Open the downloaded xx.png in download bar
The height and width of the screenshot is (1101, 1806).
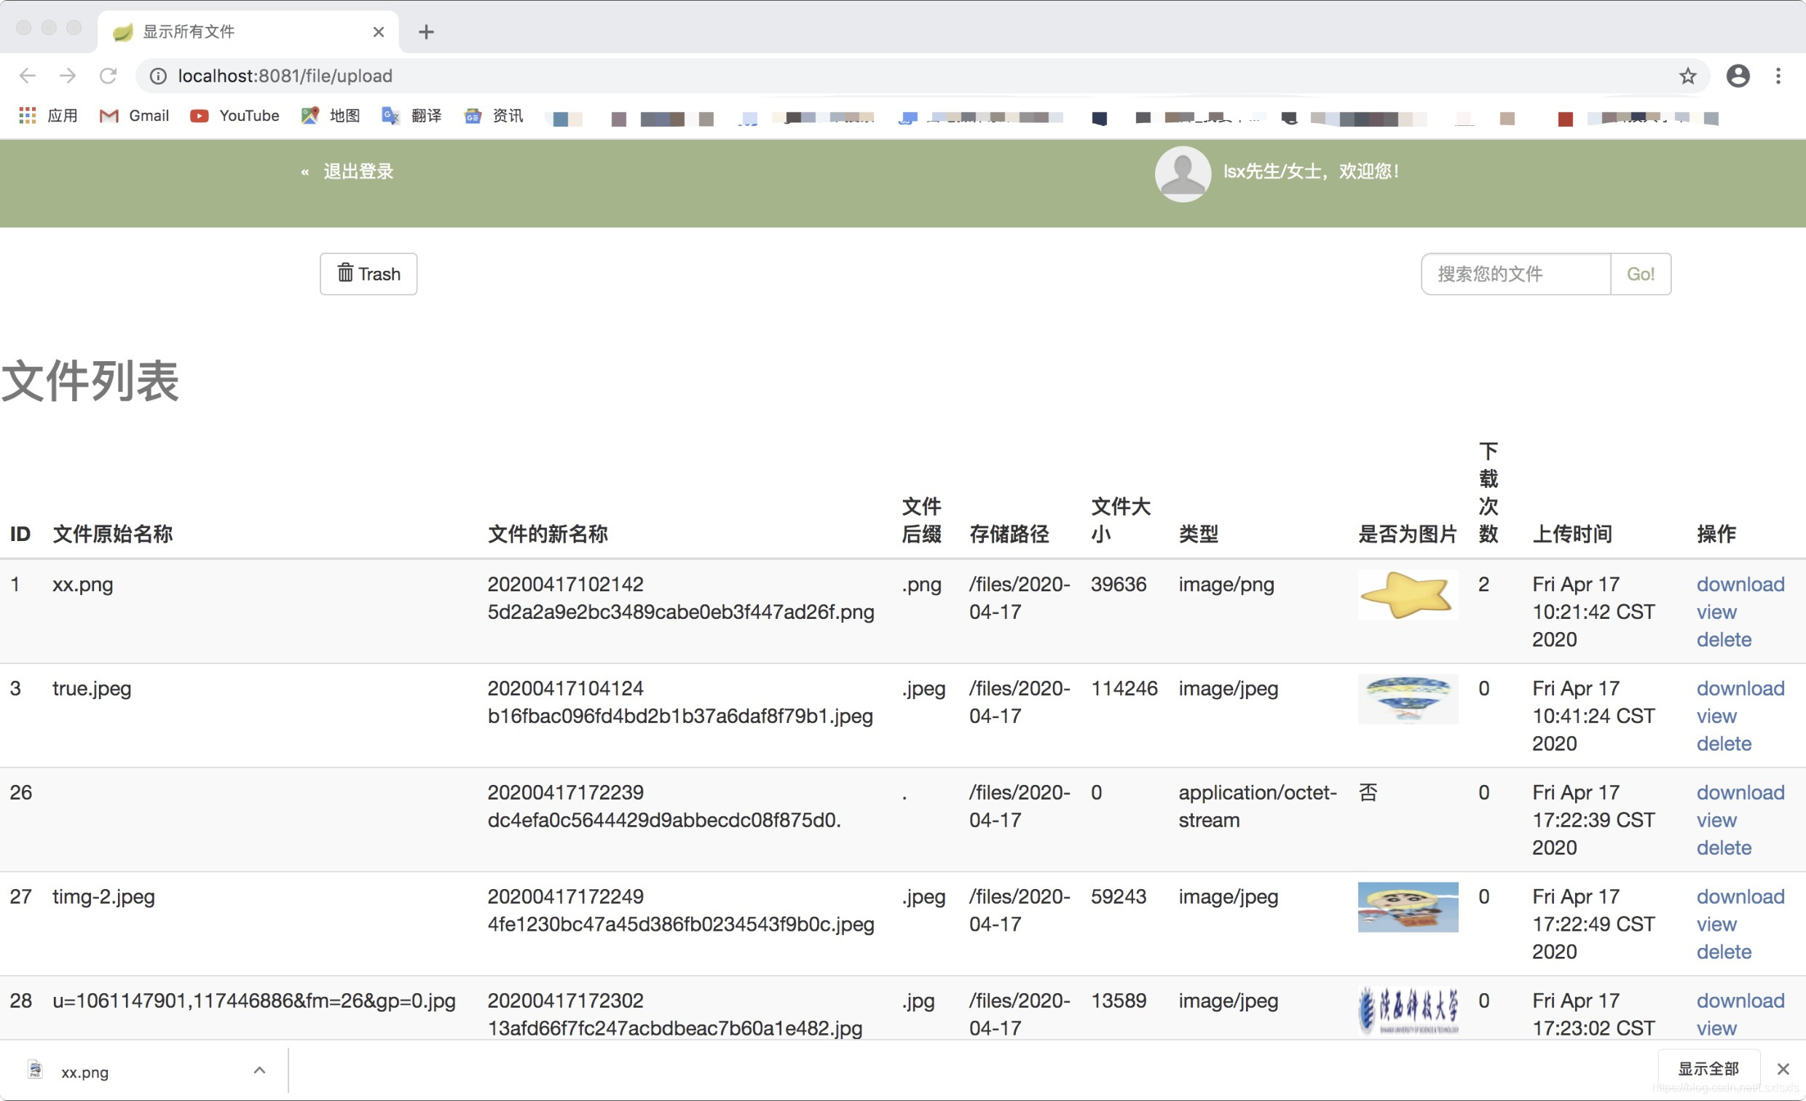(x=84, y=1072)
